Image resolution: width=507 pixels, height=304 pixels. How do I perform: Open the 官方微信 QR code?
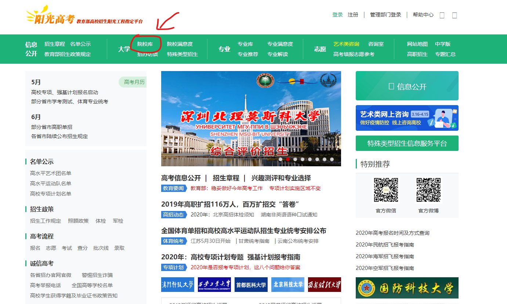pyautogui.click(x=386, y=190)
